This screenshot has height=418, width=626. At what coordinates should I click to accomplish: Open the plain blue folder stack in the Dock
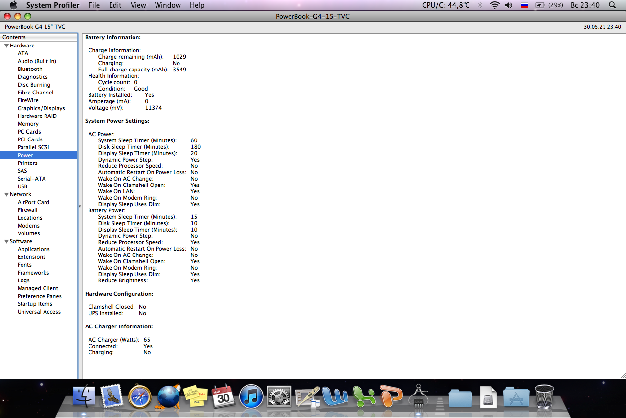tap(461, 397)
